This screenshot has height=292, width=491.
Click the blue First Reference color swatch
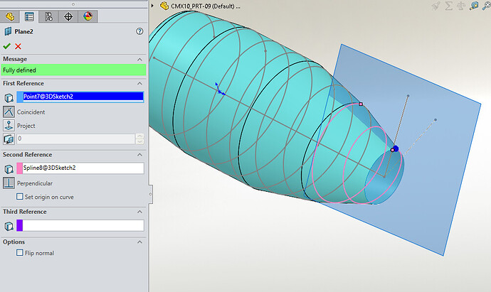(20, 97)
